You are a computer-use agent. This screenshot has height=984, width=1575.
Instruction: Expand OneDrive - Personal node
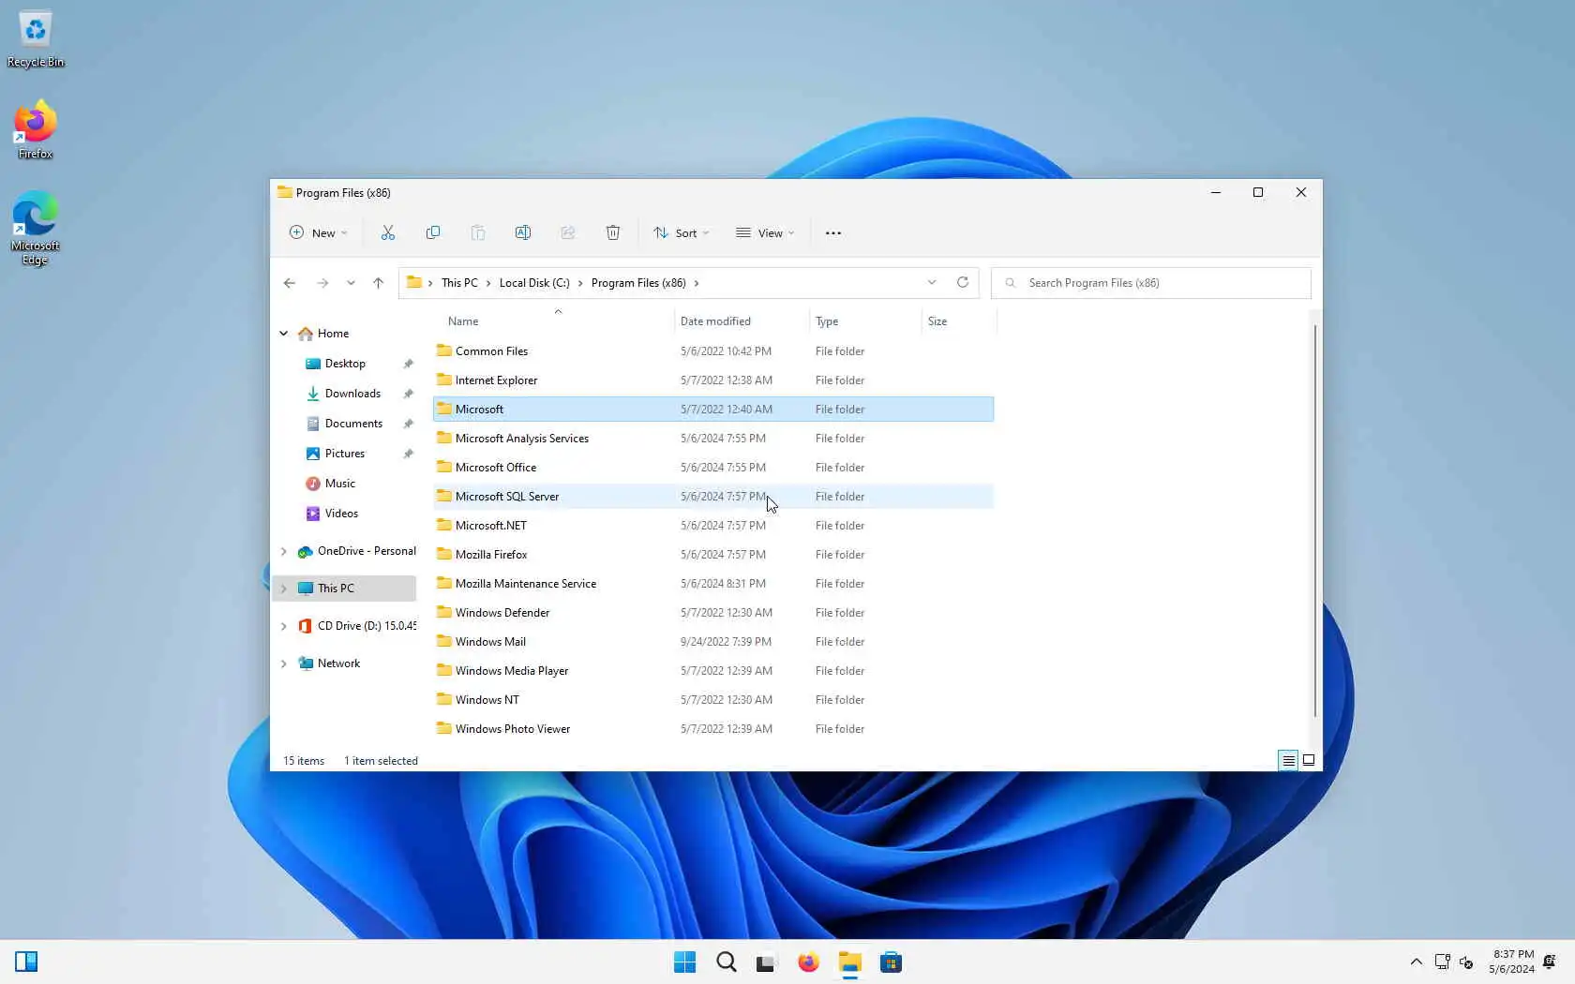click(284, 551)
